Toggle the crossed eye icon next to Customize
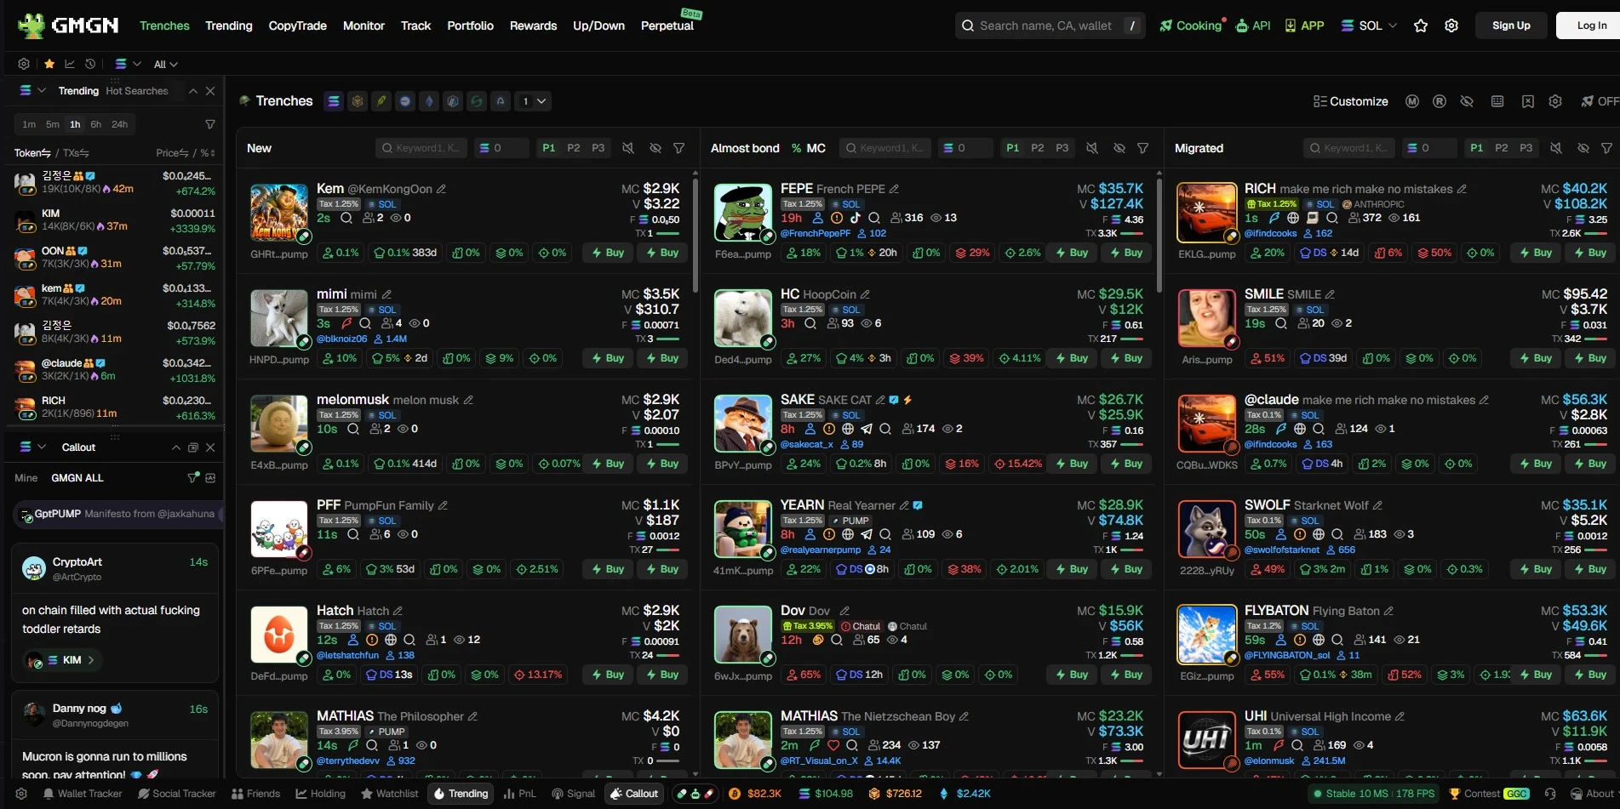 1467,101
